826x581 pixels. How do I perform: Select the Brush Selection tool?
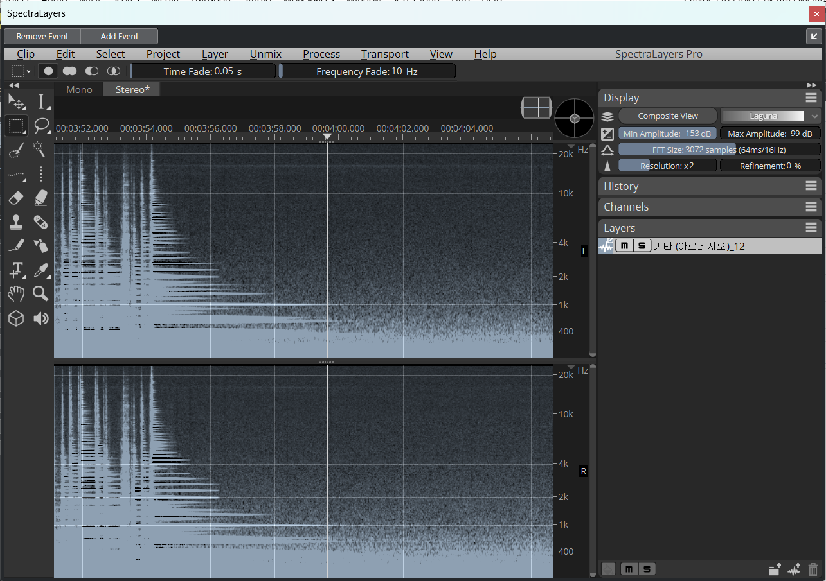pyautogui.click(x=16, y=150)
